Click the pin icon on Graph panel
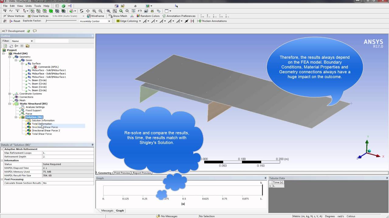The image size is (389, 218). (x=266, y=178)
